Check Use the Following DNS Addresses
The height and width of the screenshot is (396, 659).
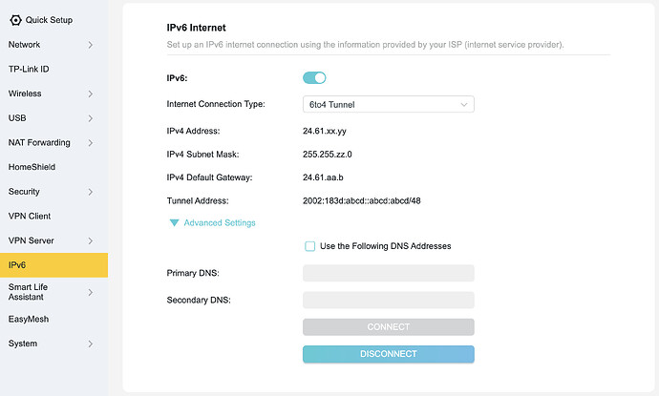click(310, 246)
